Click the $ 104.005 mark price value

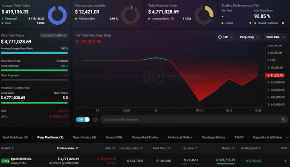[x=163, y=161]
